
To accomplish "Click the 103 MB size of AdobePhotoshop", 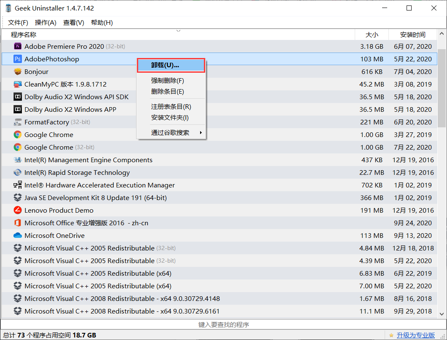I will (372, 59).
